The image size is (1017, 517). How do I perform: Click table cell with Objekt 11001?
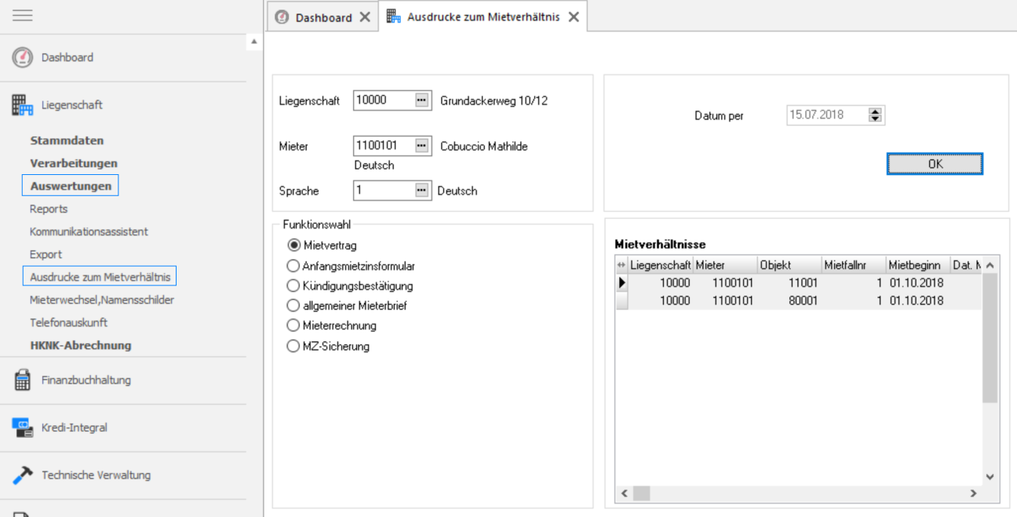point(789,282)
